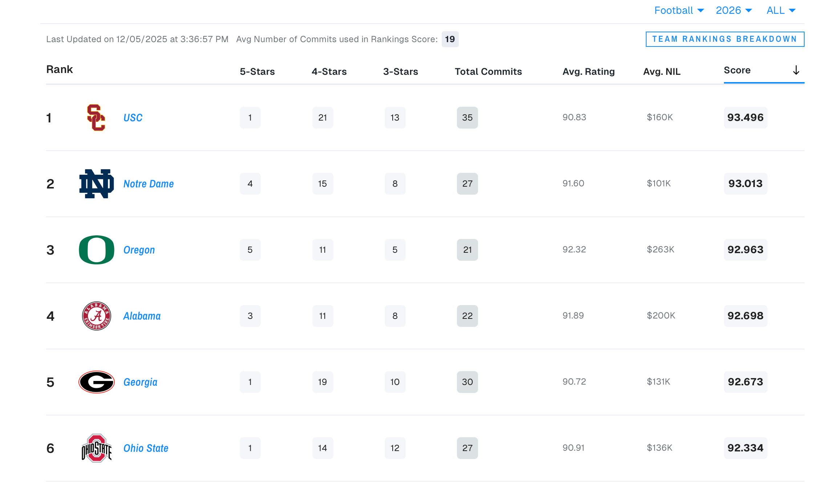Click USC's 93.496 score badge
The image size is (818, 487).
(745, 118)
